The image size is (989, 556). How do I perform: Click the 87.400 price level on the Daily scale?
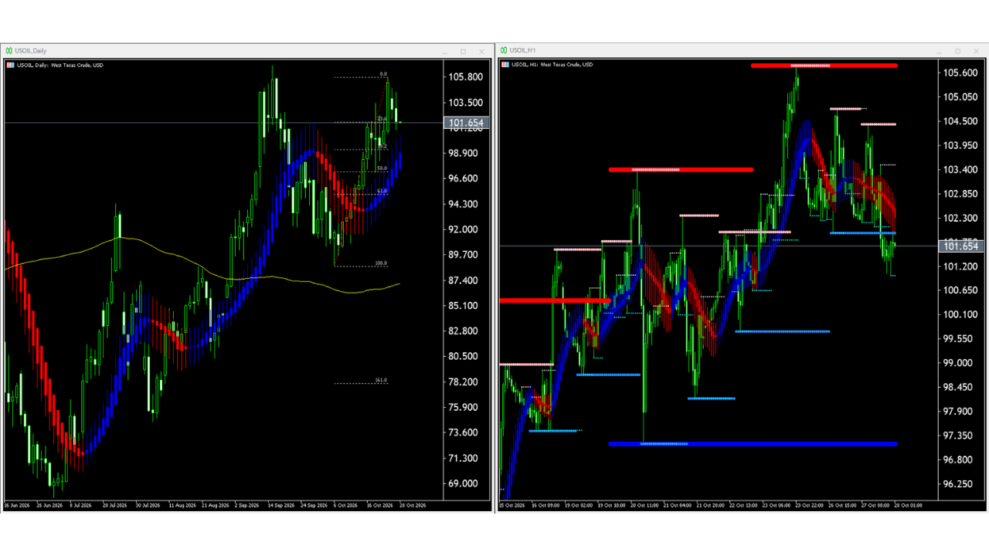tap(465, 280)
